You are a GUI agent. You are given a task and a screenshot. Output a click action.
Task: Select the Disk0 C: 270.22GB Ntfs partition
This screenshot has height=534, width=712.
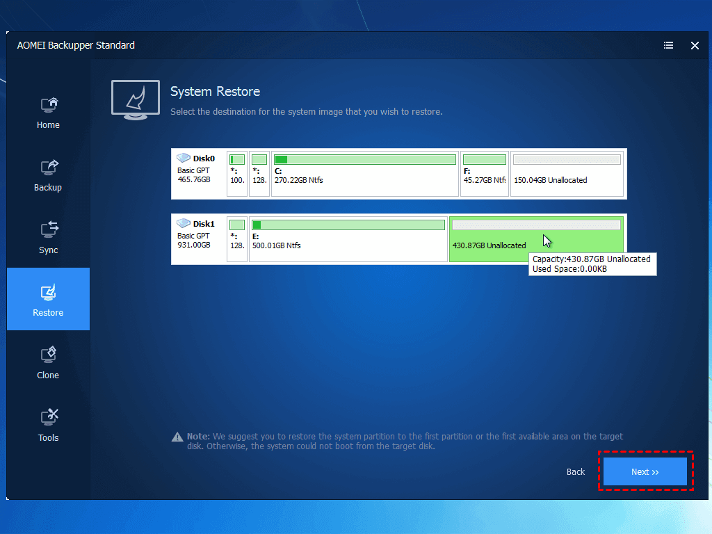tap(365, 174)
